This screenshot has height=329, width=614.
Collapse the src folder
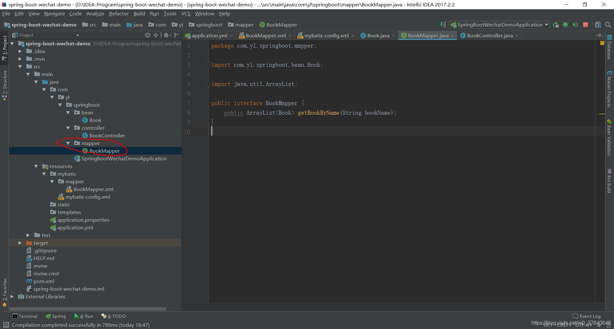20,66
